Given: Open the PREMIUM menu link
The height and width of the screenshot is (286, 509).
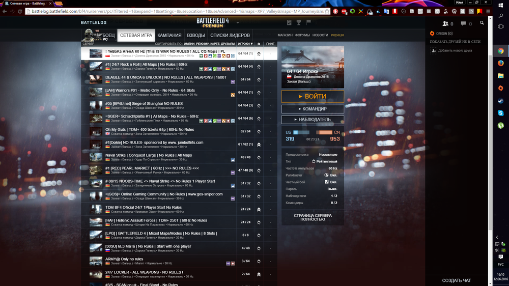Looking at the screenshot, I should (x=337, y=35).
